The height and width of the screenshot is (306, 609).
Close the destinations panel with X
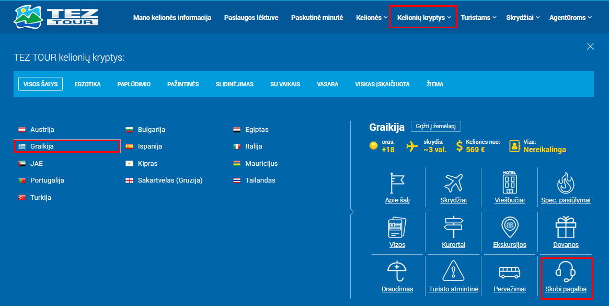[x=590, y=46]
